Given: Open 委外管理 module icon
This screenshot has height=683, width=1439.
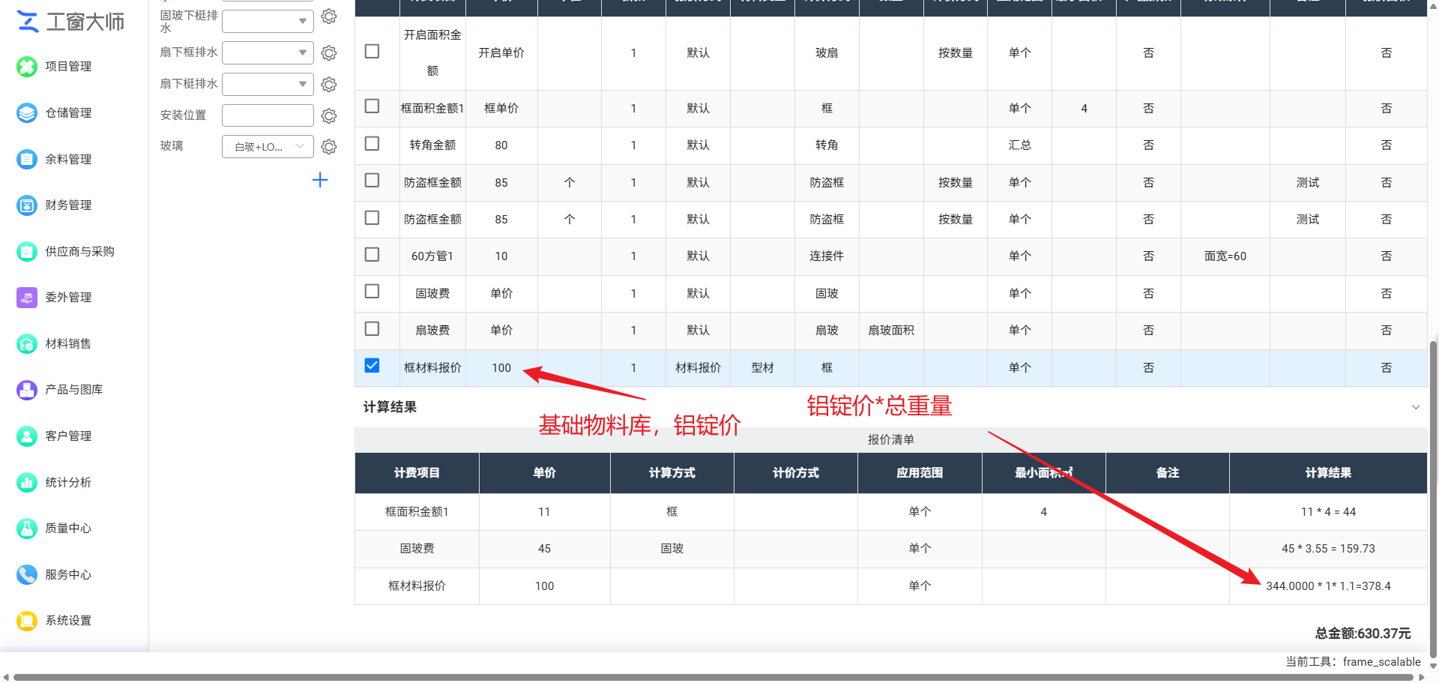Looking at the screenshot, I should [x=27, y=298].
